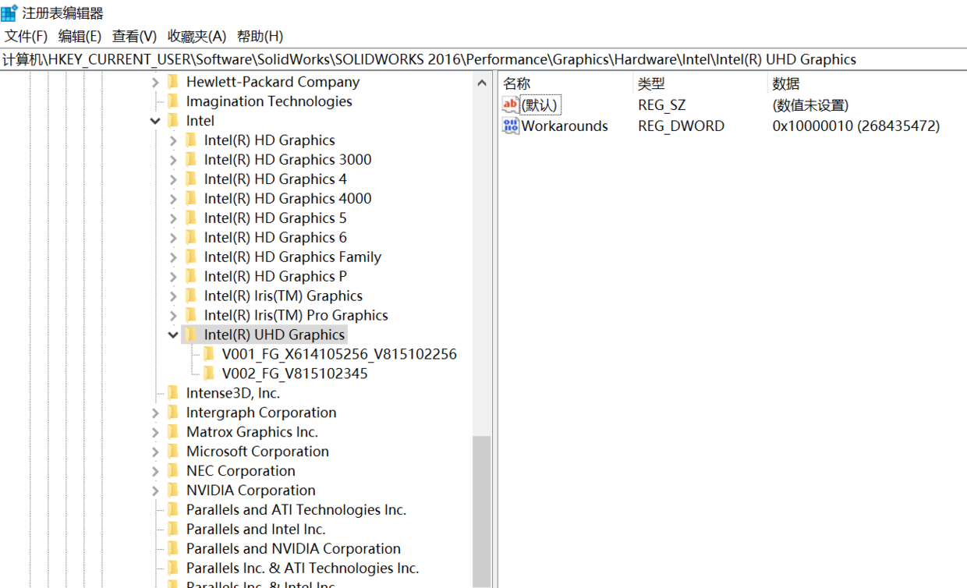Expand the Microsoft Corporation key
The height and width of the screenshot is (588, 967).
point(155,452)
